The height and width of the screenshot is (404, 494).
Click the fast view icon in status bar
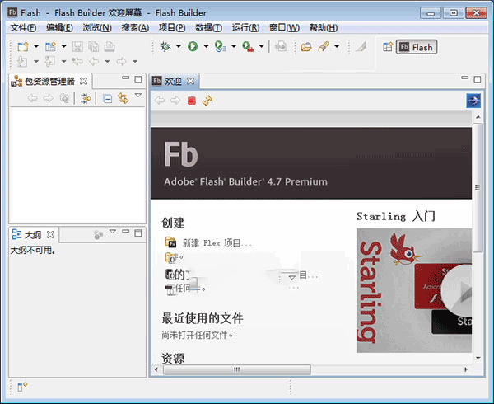pos(22,386)
